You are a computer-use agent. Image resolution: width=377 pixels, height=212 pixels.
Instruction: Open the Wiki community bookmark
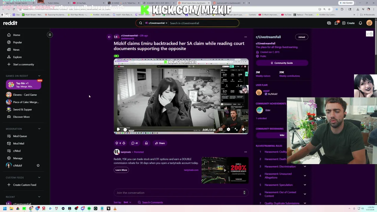282,135
